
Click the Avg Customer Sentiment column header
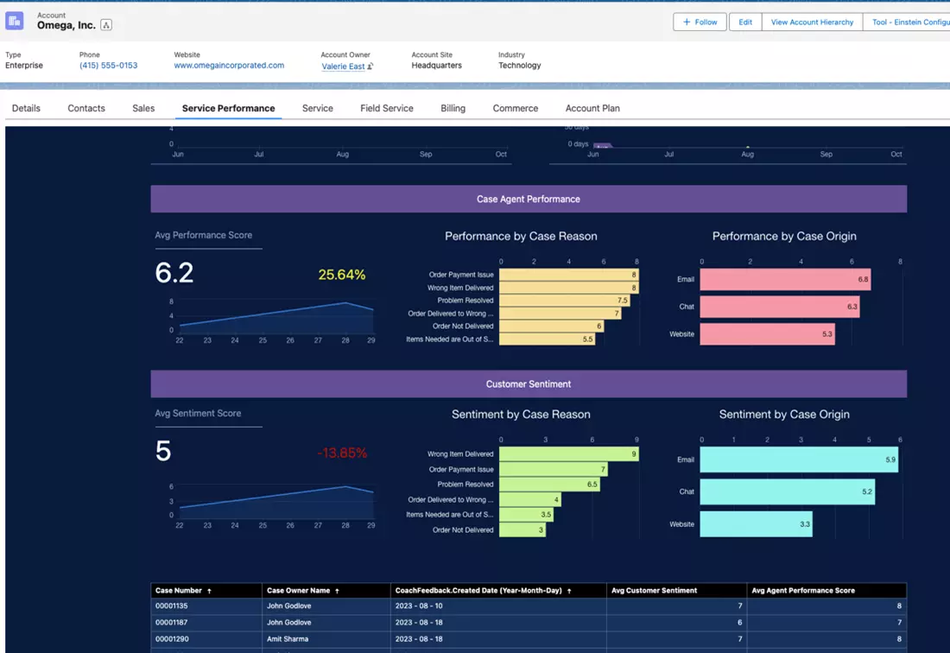coord(676,590)
